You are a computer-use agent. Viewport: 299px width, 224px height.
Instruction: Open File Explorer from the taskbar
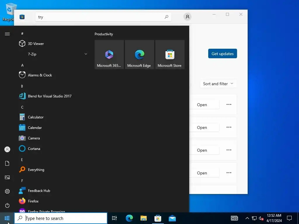(144, 218)
